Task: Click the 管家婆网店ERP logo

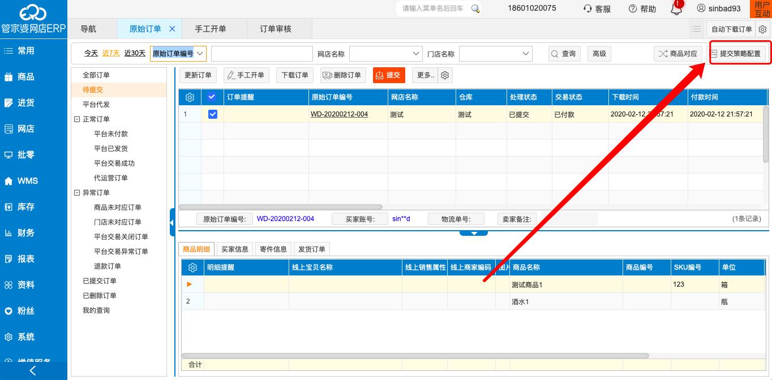Action: tap(33, 18)
